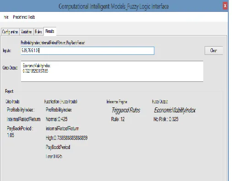The height and width of the screenshot is (181, 232).
Task: Click the Triggered Rules heading
Action: (x=126, y=110)
